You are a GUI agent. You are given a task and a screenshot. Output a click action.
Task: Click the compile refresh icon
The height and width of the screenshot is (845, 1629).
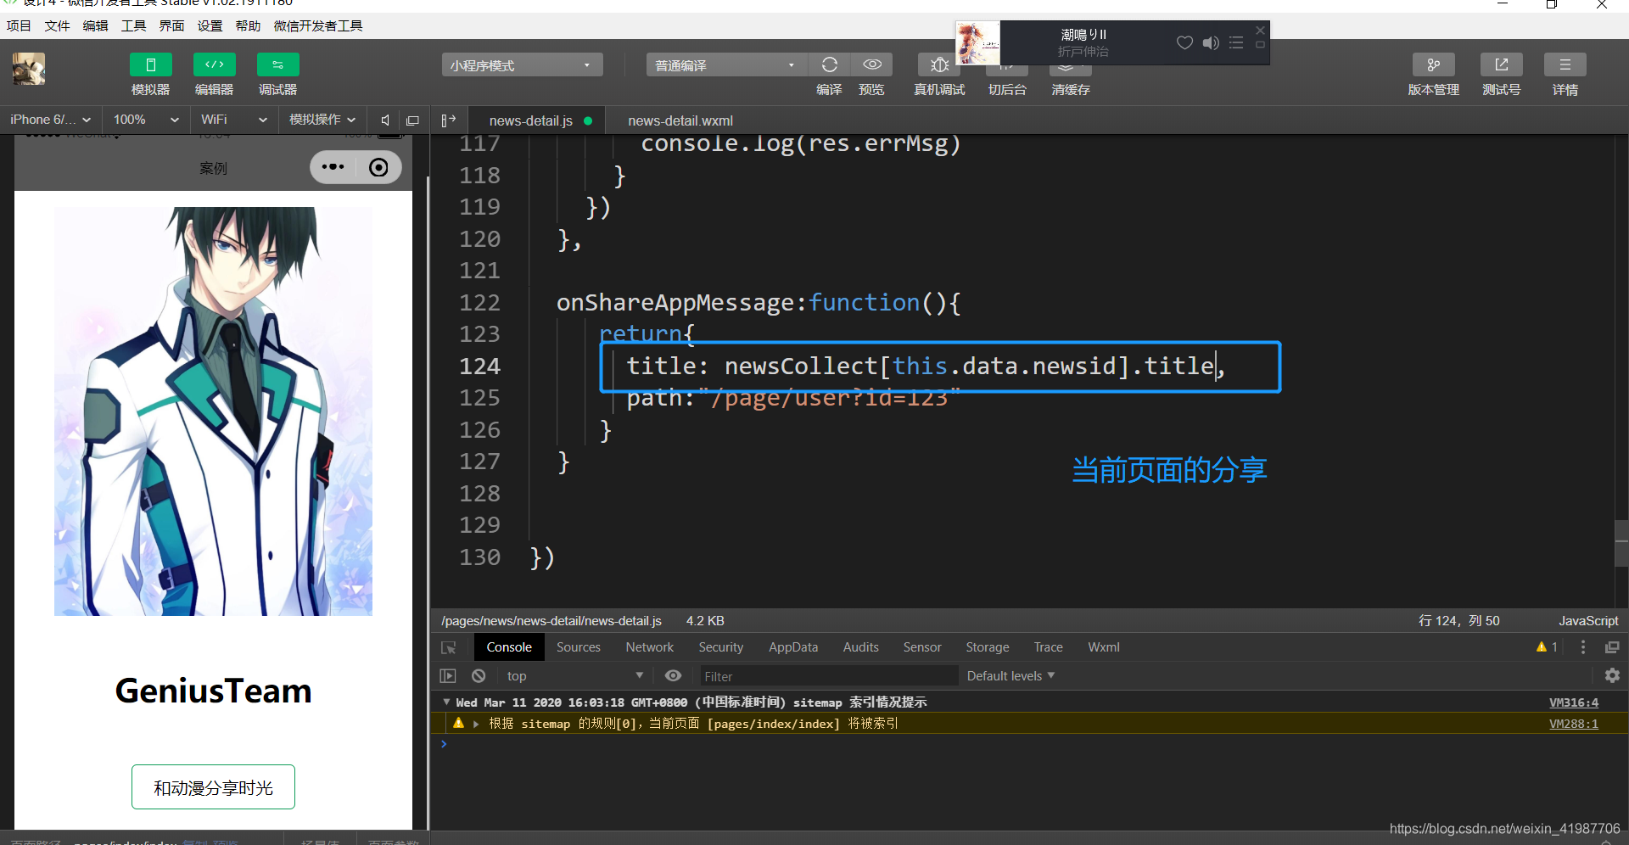click(x=829, y=65)
